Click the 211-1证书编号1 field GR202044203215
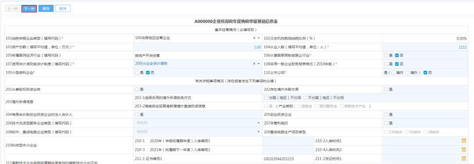 click(288, 158)
